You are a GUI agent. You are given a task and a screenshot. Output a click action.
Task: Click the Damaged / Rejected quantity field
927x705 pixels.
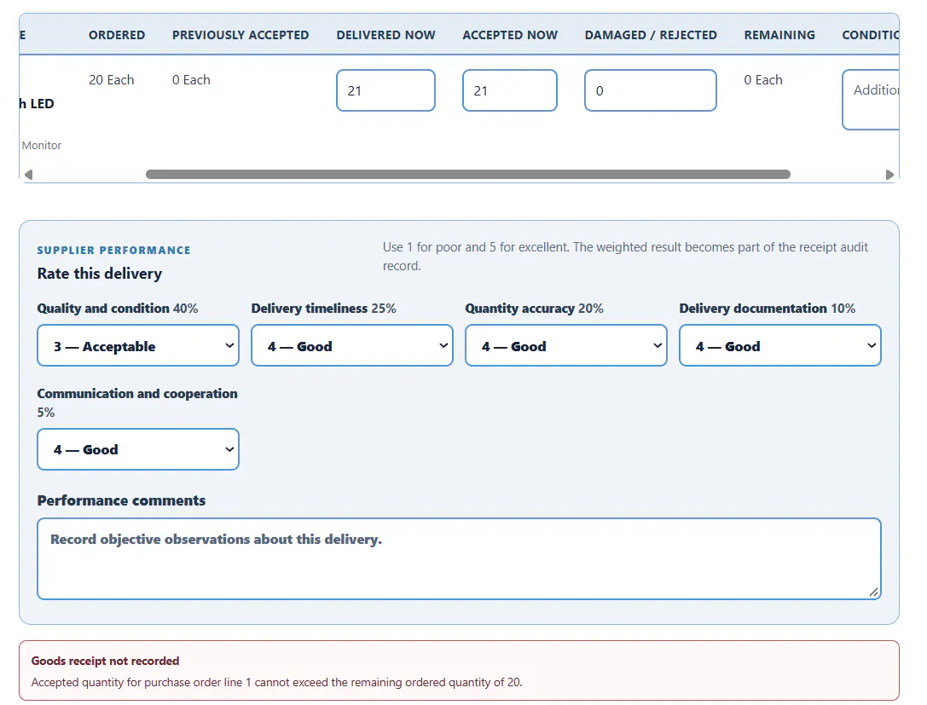(651, 90)
